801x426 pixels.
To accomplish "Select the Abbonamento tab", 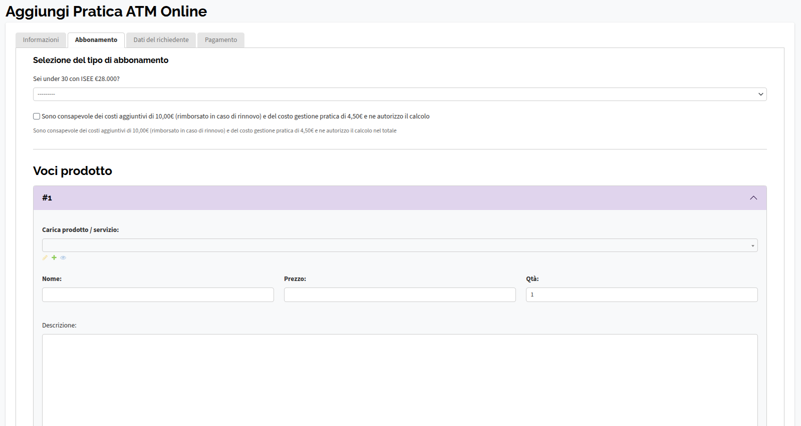I will point(96,40).
